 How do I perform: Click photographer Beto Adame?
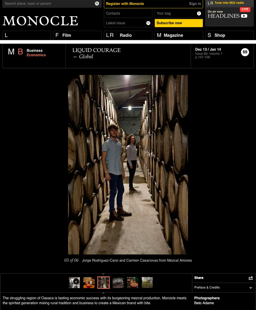click(x=204, y=303)
